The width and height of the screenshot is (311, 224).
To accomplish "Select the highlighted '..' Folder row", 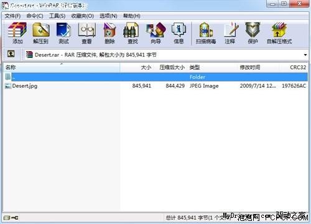I will (155, 77).
